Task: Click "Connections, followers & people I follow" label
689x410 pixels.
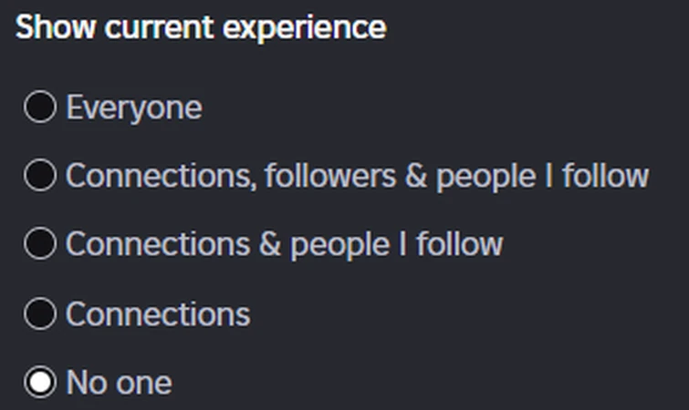Action: click(357, 175)
